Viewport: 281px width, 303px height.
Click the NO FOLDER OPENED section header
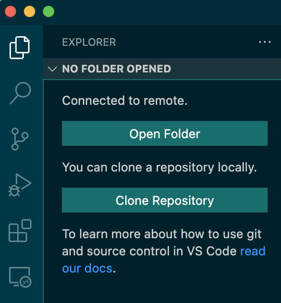[x=162, y=69]
